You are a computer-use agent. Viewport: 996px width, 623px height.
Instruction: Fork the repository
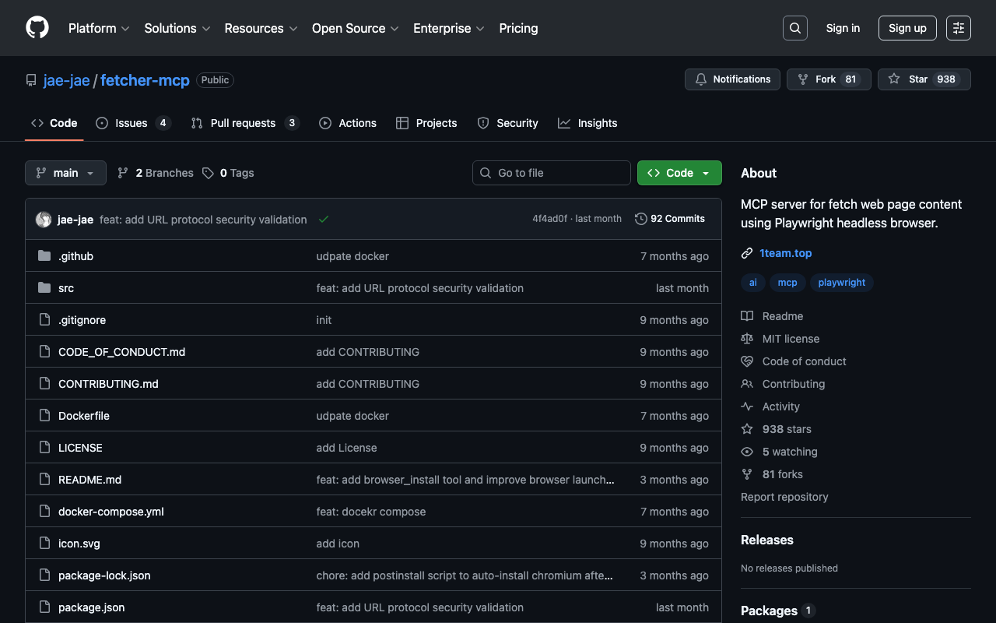pos(826,79)
